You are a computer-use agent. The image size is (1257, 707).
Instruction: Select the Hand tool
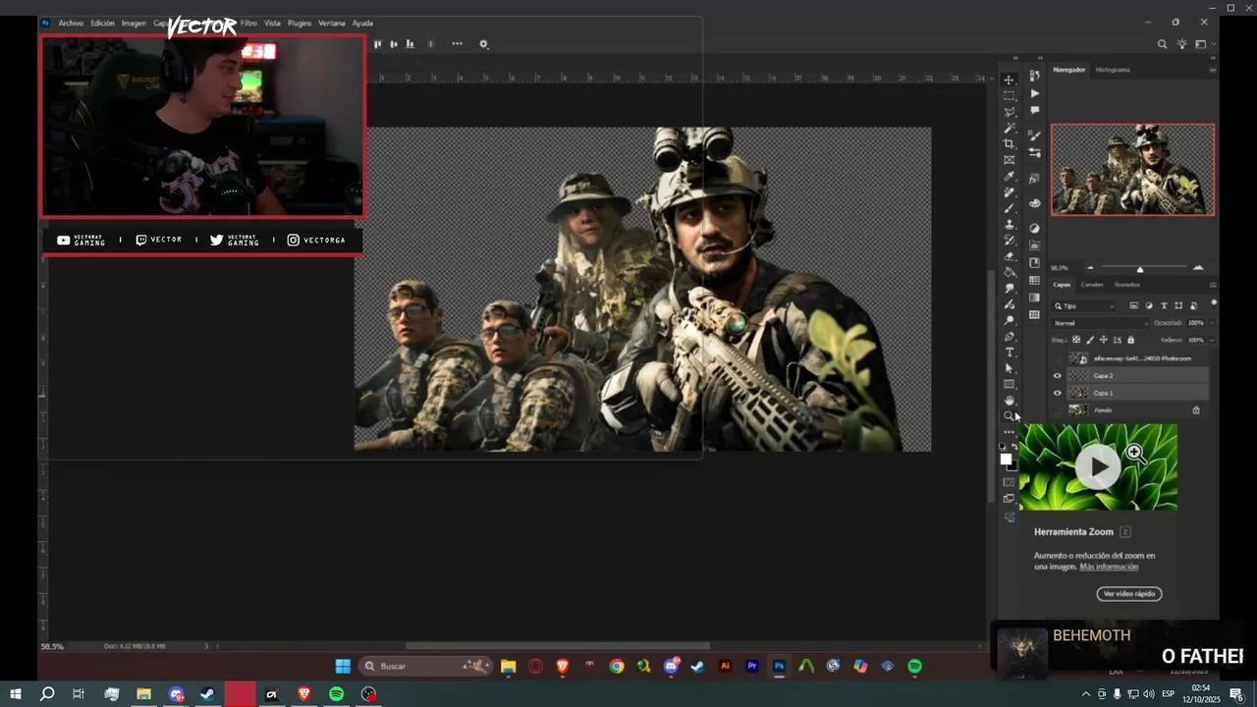pos(1010,401)
